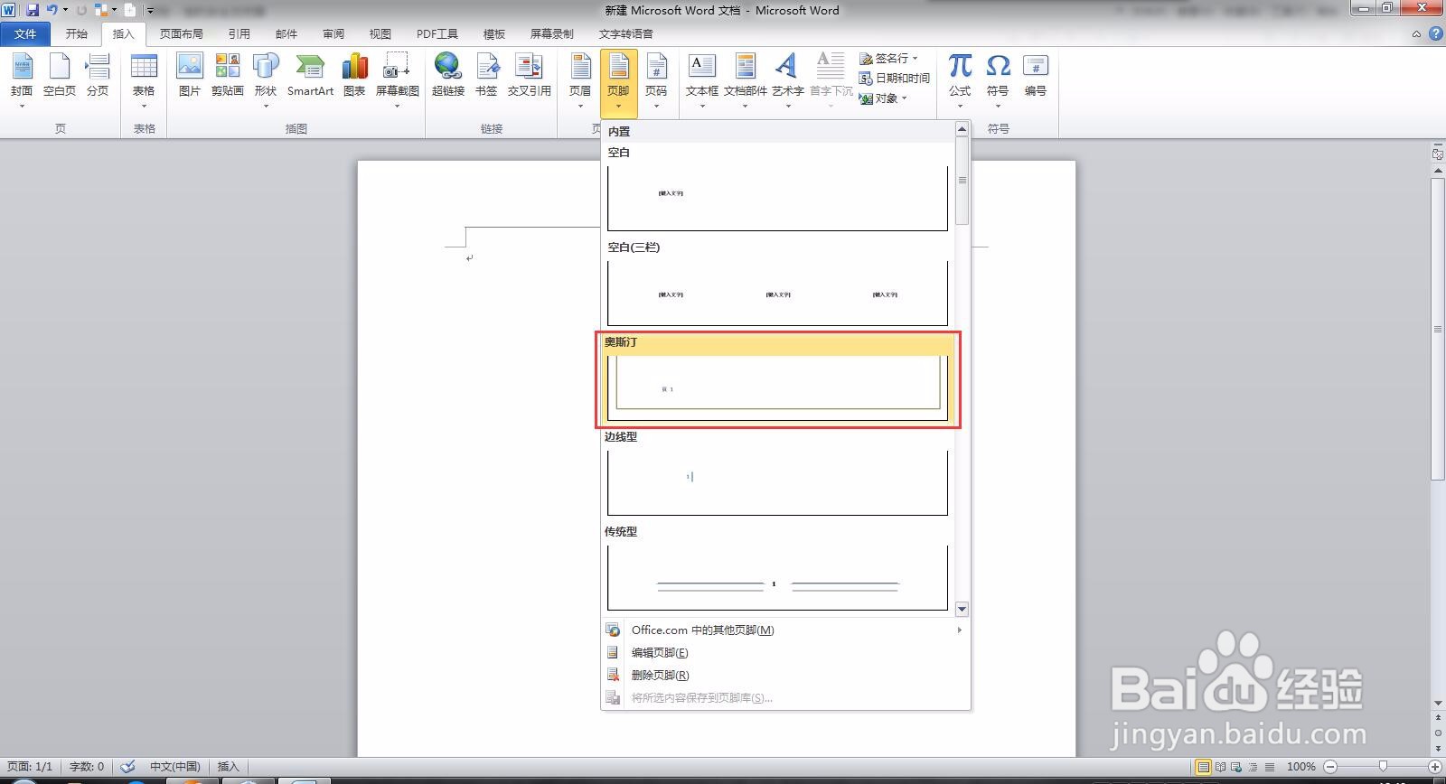This screenshot has width=1446, height=784.
Task: Open Quick Parts (文档部件)
Action: [x=746, y=79]
